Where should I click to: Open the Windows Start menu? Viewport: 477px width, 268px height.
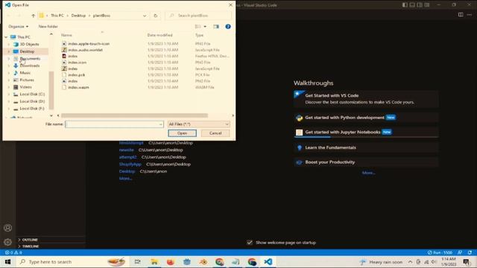tap(7, 261)
